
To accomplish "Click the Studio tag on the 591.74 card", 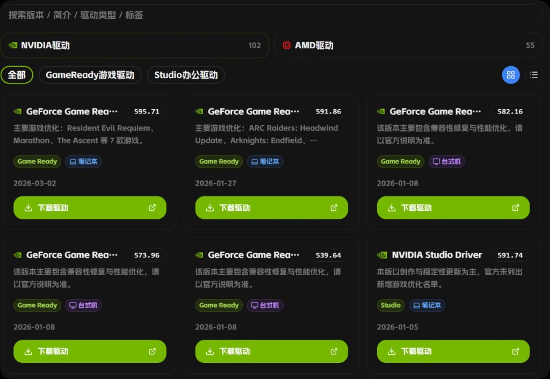I will (391, 305).
